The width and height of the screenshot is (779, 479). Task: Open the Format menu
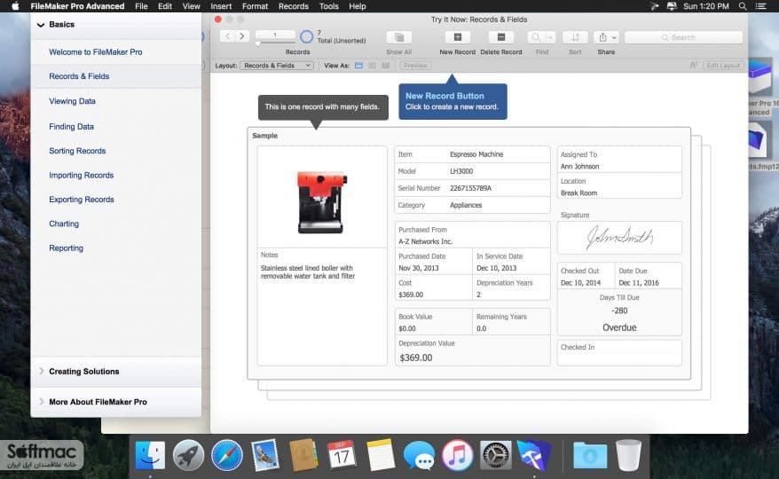coord(255,6)
